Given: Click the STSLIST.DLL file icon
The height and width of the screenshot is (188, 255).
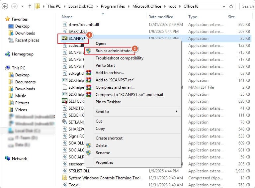Looking at the screenshot, I should (x=65, y=171).
